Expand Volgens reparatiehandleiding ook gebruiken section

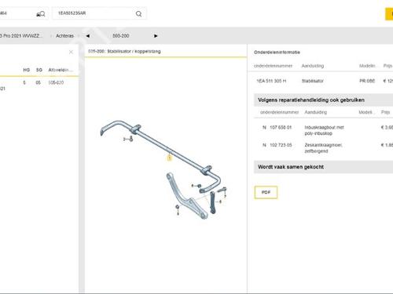click(x=323, y=100)
